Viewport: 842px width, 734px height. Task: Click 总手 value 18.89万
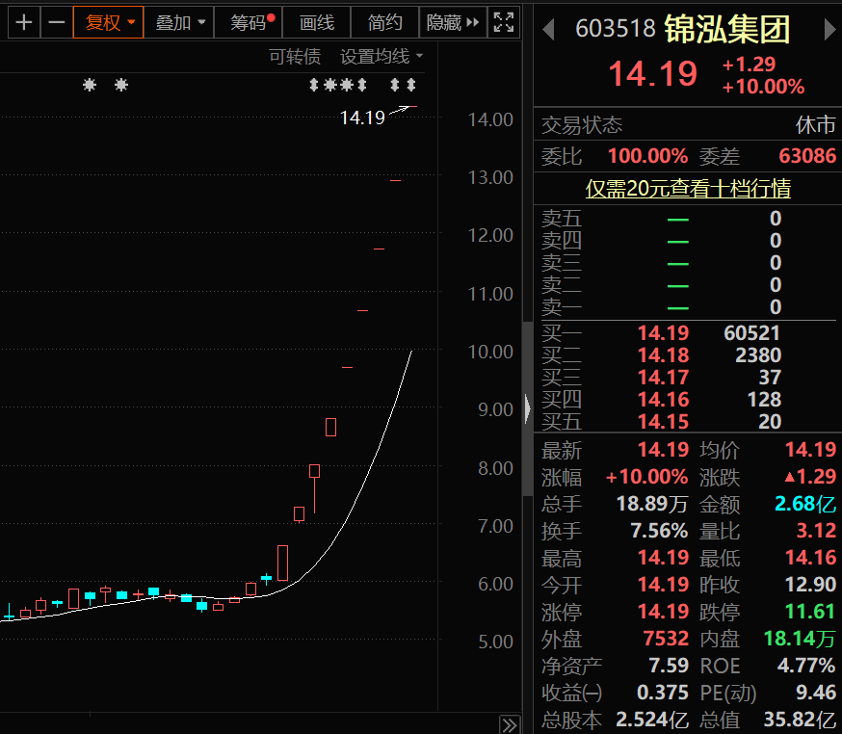point(652,504)
